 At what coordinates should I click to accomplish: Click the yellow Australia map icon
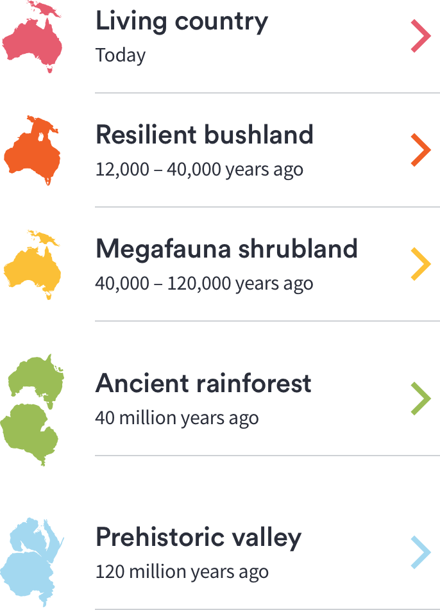point(32,266)
